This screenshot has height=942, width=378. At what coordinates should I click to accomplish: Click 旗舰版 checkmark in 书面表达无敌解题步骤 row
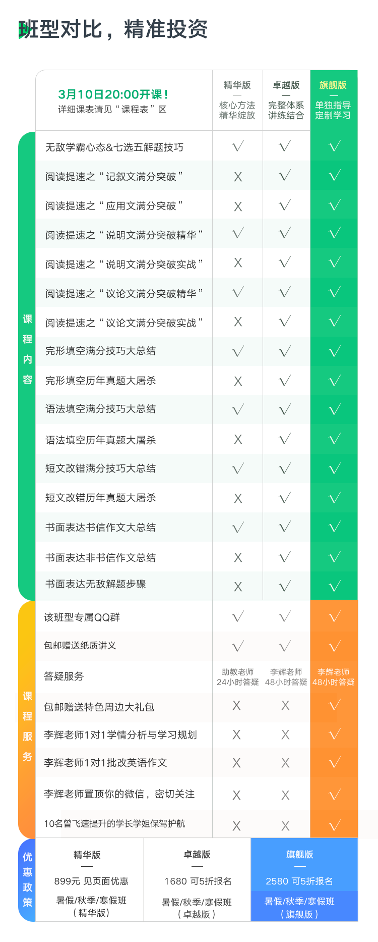(x=335, y=586)
